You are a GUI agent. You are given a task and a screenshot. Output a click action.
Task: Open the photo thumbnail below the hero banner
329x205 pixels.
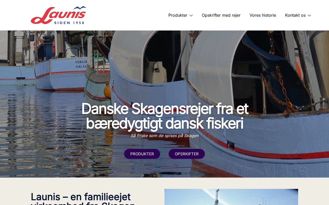coord(231,197)
